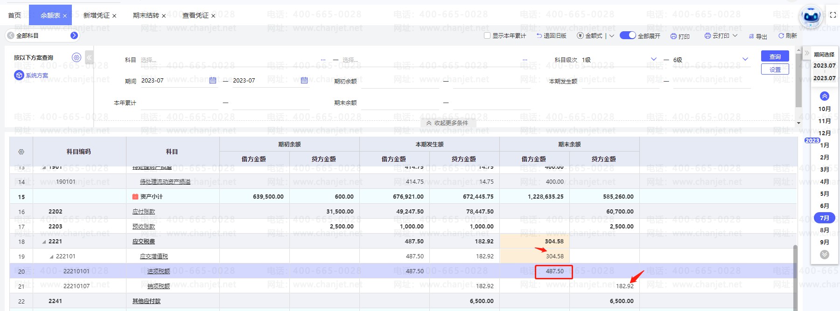Viewport: 840px width, 311px height.
Task: Click the 查询 button
Action: click(775, 56)
